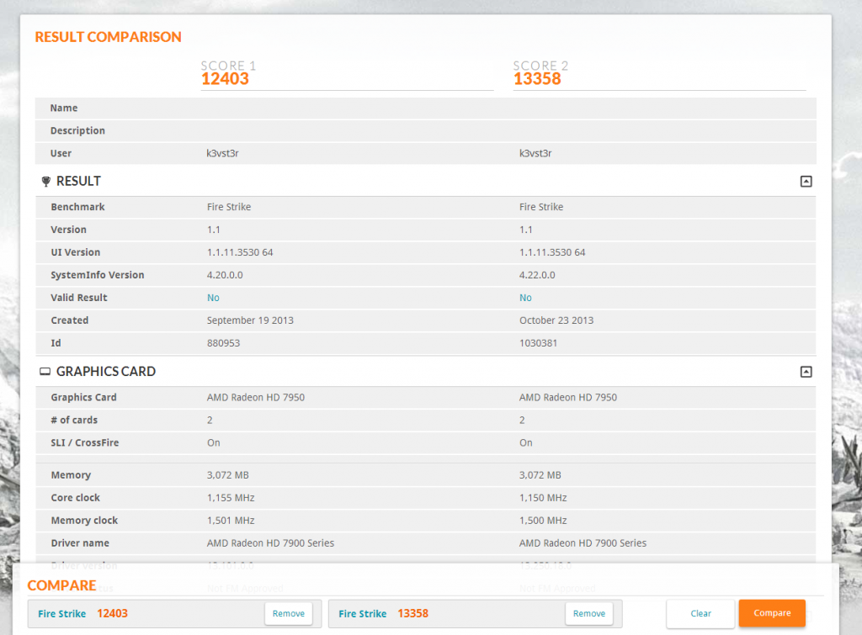Viewport: 862px width, 635px height.
Task: Remove the Fire Strike 12403 result
Action: coord(289,614)
